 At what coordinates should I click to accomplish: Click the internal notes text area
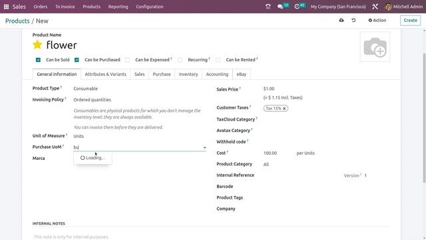coord(211,237)
